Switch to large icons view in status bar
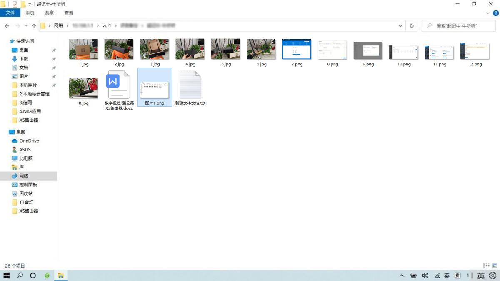The width and height of the screenshot is (500, 281). pos(495,266)
